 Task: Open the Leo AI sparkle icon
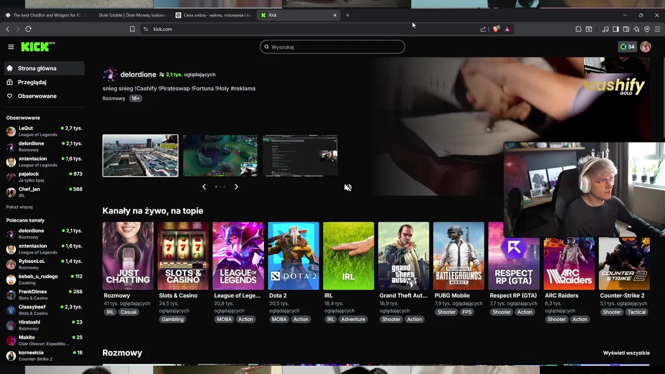[x=636, y=29]
